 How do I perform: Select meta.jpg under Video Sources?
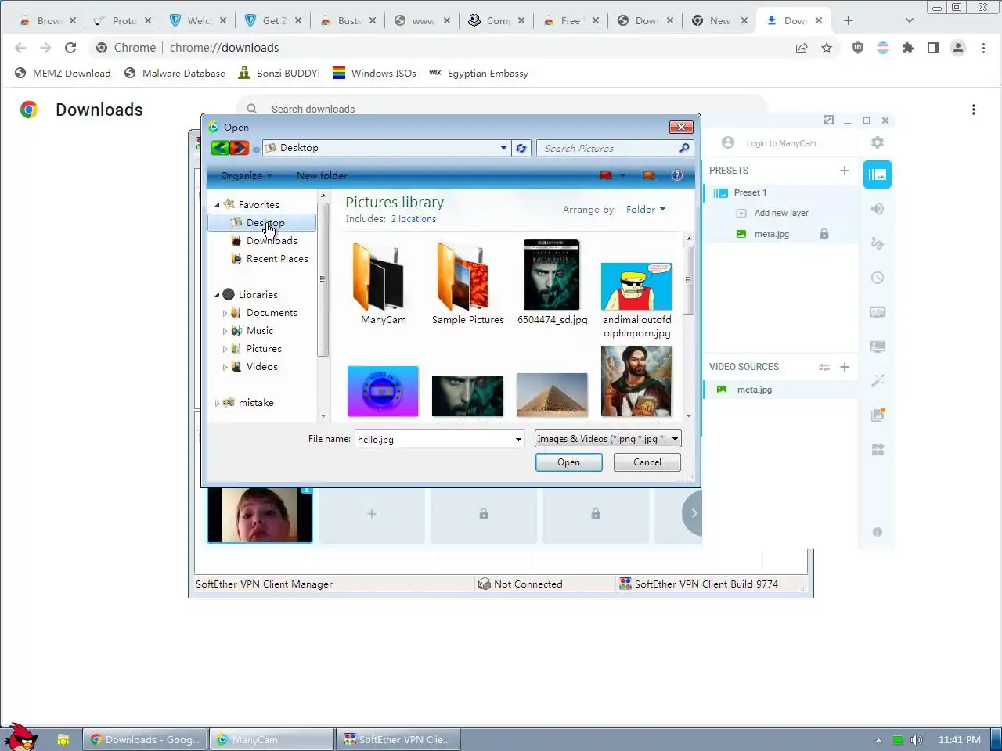pos(755,390)
